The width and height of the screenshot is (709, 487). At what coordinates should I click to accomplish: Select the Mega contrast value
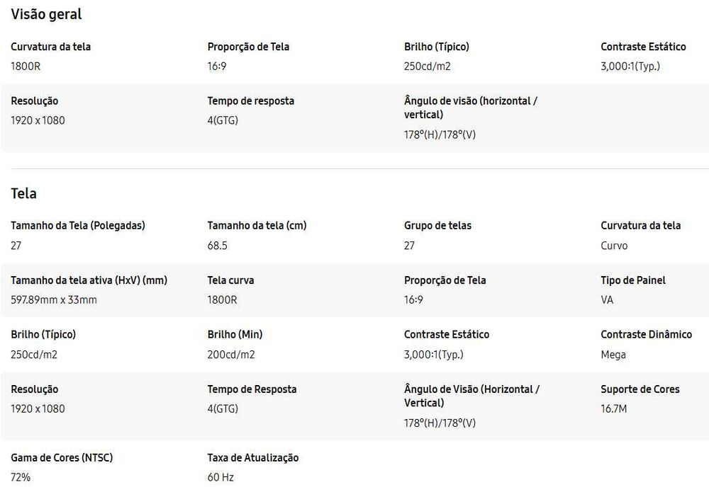pos(613,355)
